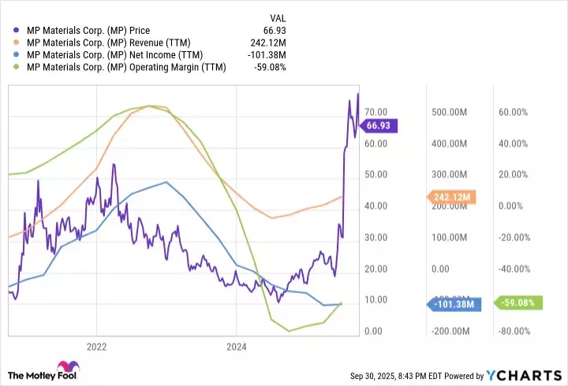The height and width of the screenshot is (386, 568).
Task: Click the VAL column header
Action: click(x=278, y=17)
